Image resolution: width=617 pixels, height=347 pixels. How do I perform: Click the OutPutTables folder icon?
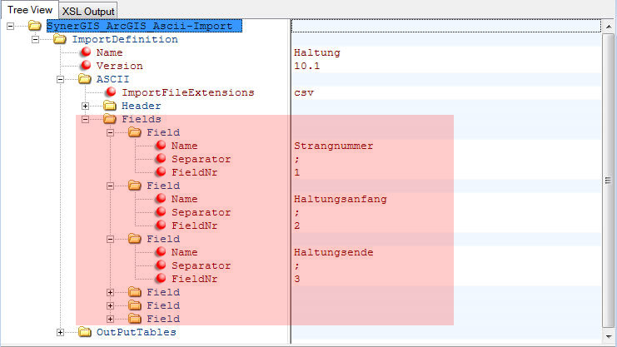tap(85, 332)
